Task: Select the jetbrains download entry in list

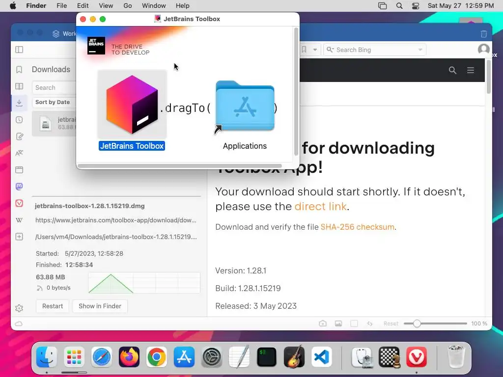Action: 55,123
